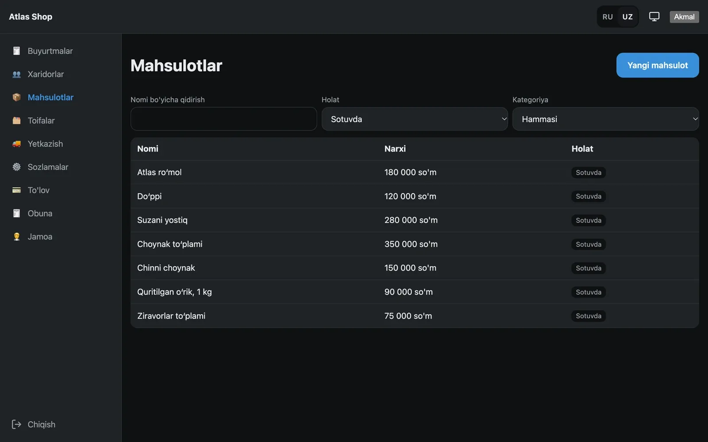The image size is (708, 442).
Task: Click the Xaridorlar people icon
Action: tap(16, 74)
